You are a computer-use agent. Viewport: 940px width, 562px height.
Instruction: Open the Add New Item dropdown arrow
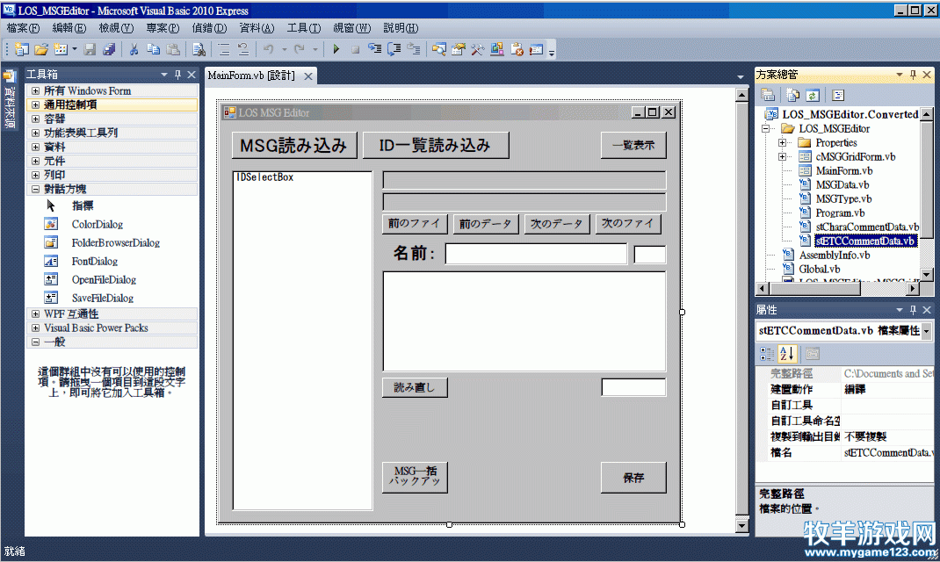pos(75,49)
